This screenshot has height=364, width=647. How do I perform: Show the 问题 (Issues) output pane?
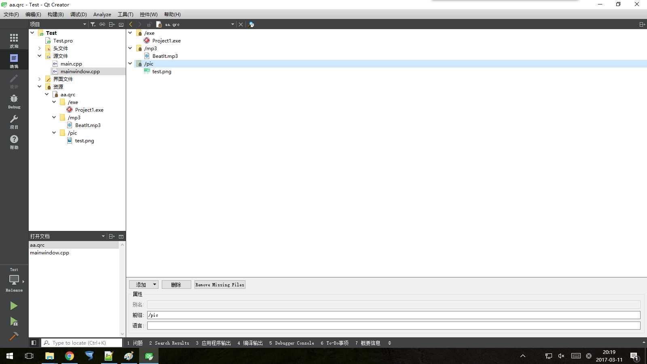(x=135, y=343)
